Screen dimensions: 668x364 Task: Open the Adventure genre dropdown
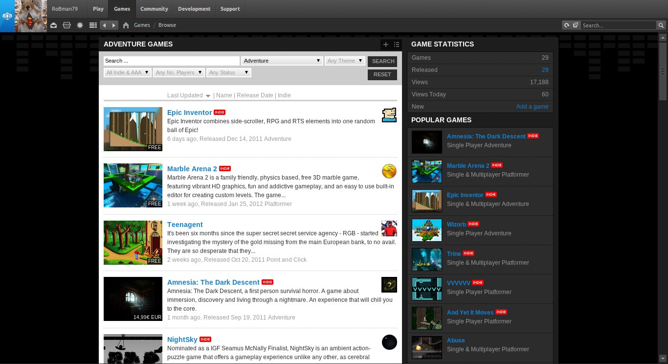click(x=282, y=61)
